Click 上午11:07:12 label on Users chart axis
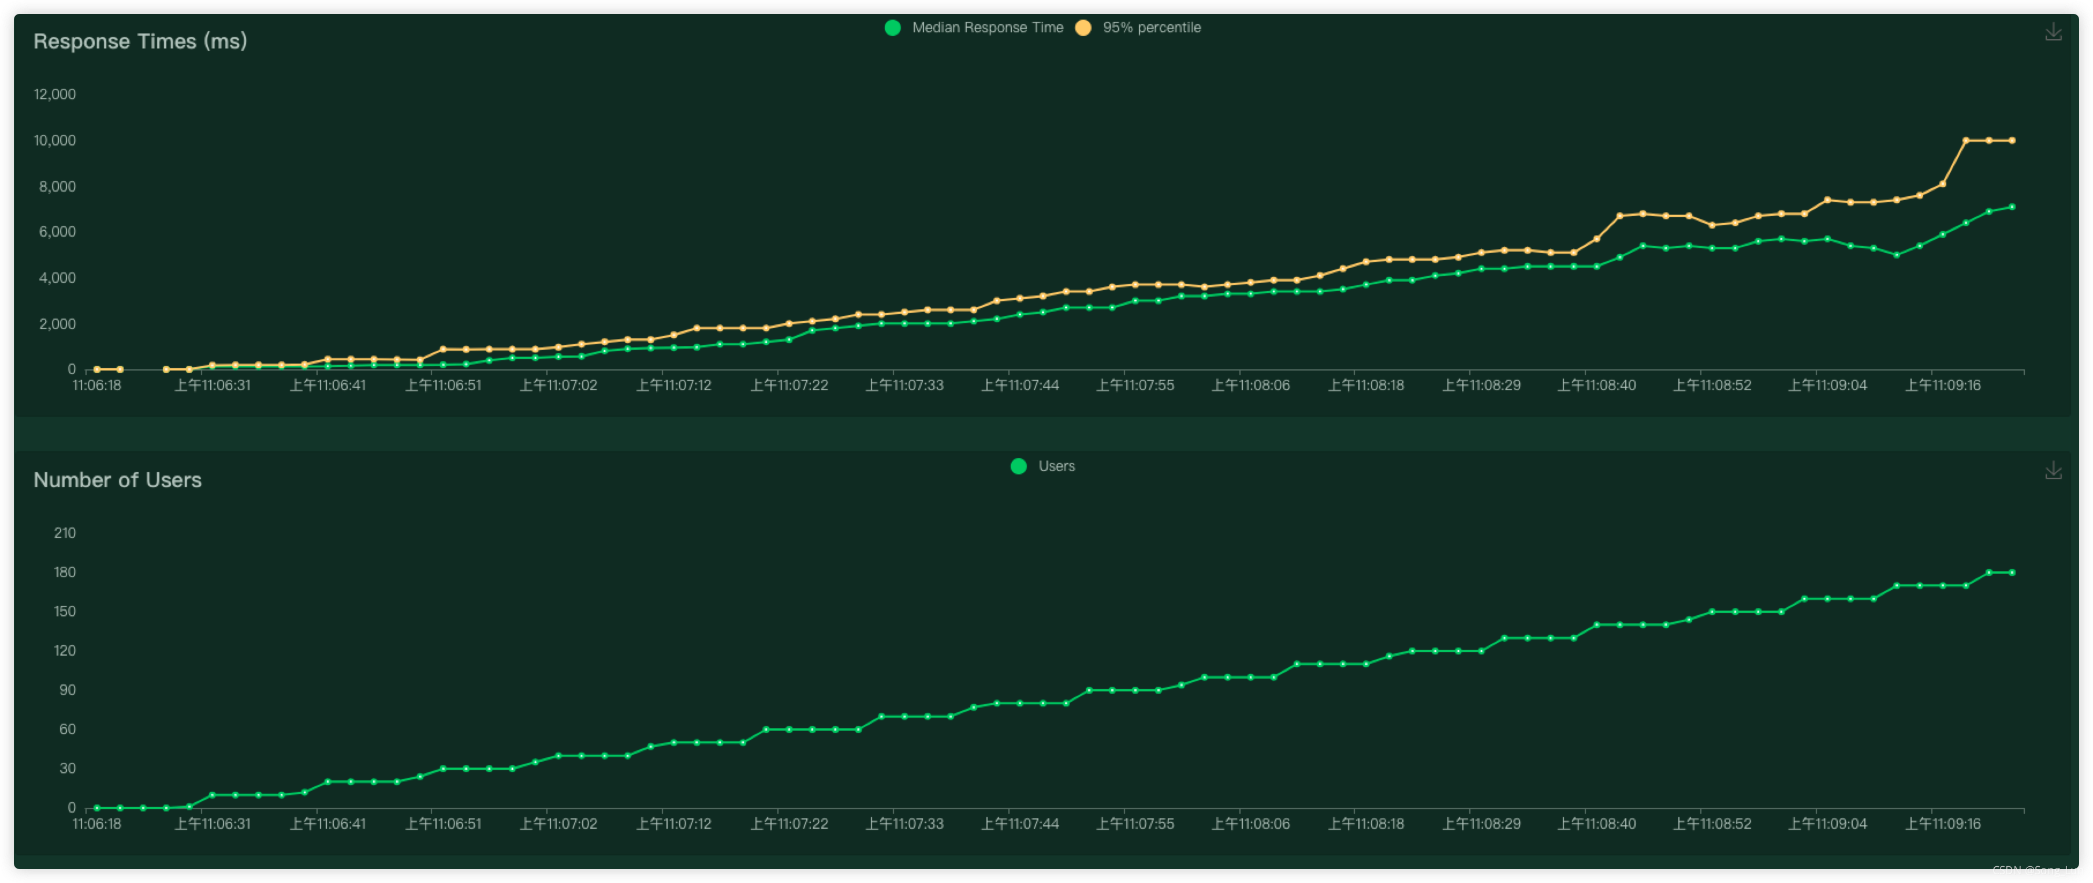2093x883 pixels. coord(675,824)
